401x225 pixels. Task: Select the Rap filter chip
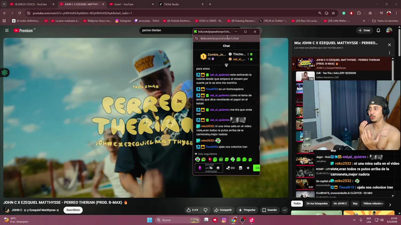[355, 203]
